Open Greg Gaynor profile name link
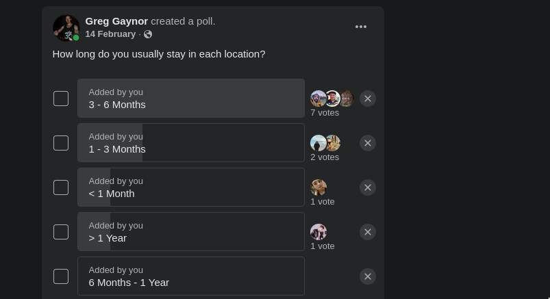Screen dimensions: 550x299 coord(116,21)
